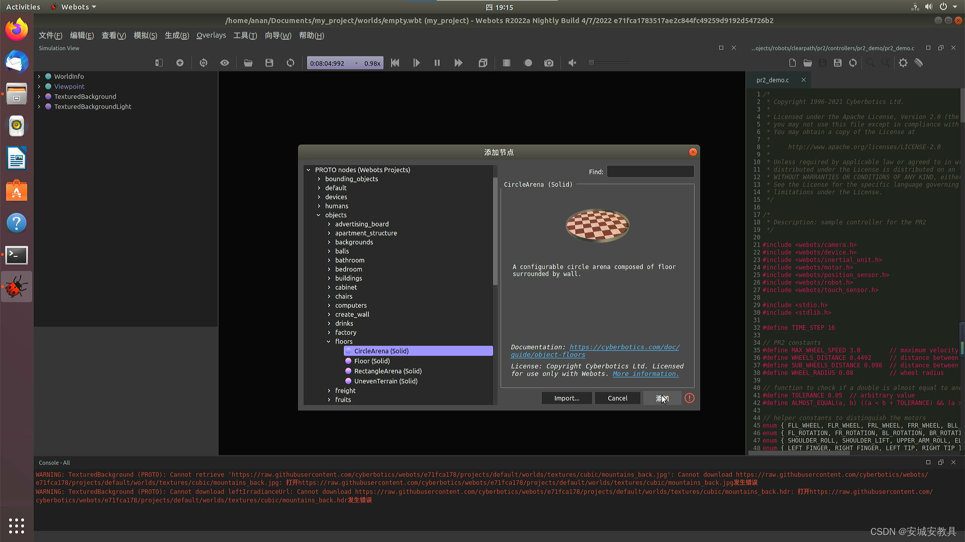Save the world with the floppy icon
This screenshot has width=965, height=542.
269,63
